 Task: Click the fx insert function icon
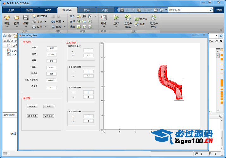(x=84, y=16)
